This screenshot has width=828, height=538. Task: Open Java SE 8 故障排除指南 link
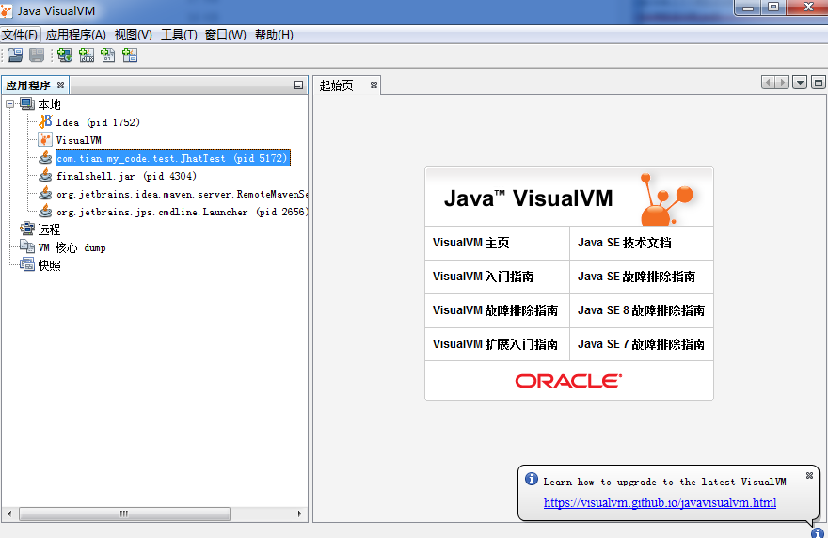point(641,310)
